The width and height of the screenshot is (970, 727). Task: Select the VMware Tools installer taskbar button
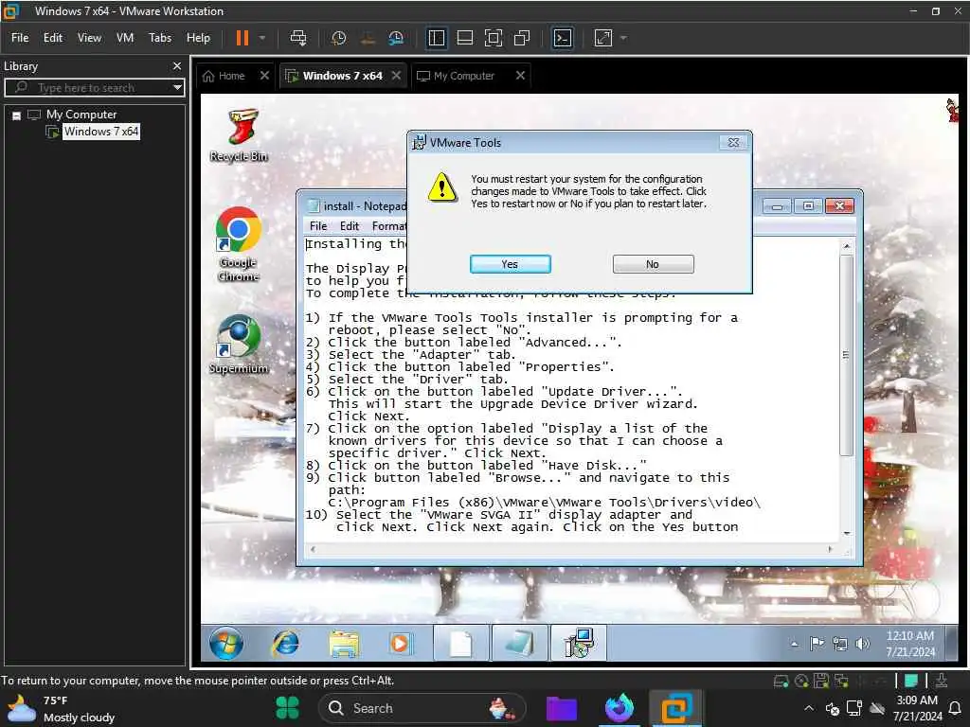(x=579, y=643)
